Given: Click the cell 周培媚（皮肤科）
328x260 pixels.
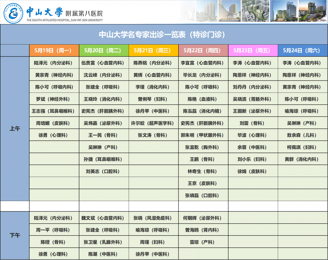Looking at the screenshot, I should point(54,123).
